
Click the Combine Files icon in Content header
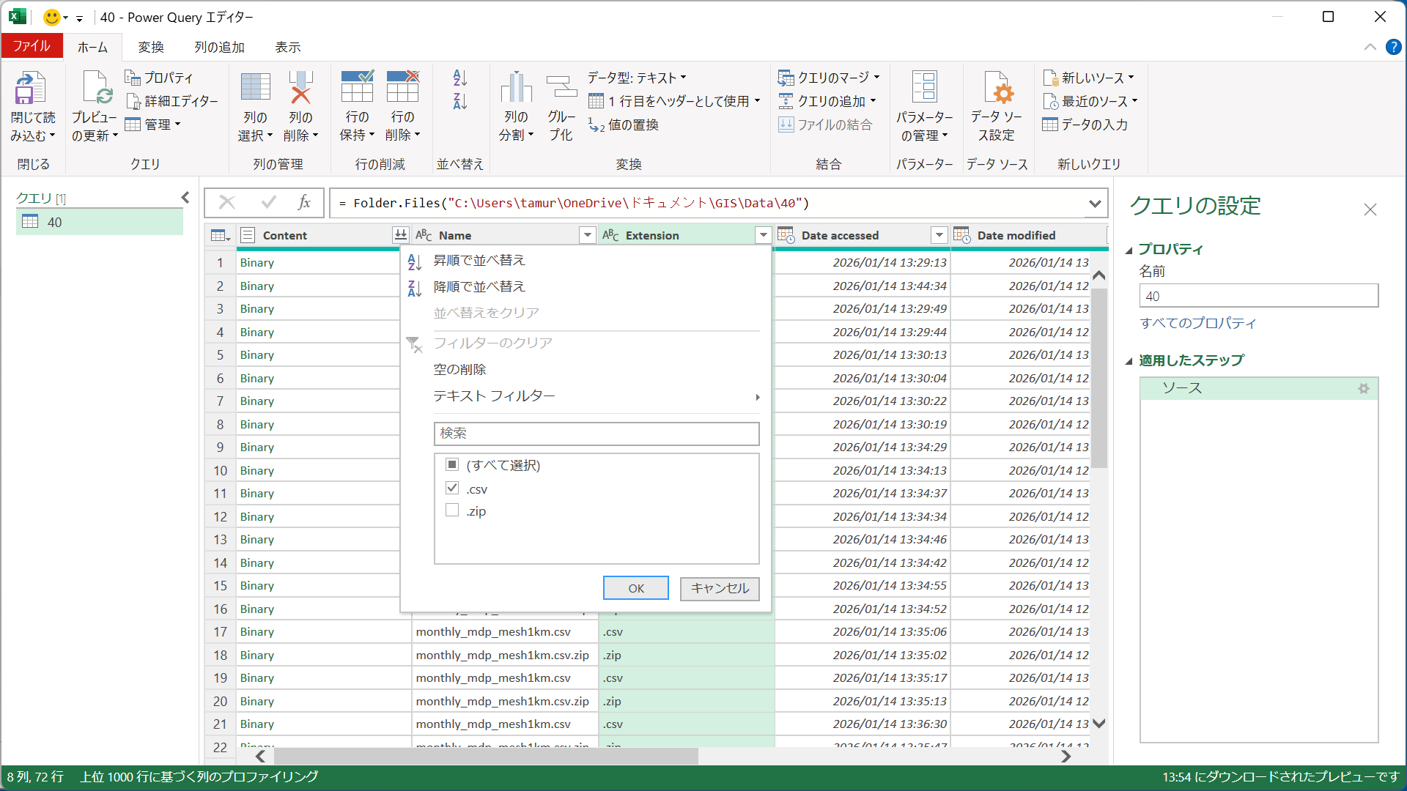pos(400,235)
